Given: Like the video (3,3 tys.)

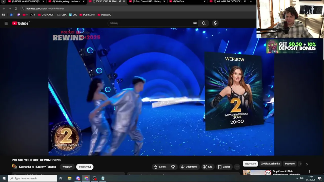Looking at the screenshot, I should (160, 167).
